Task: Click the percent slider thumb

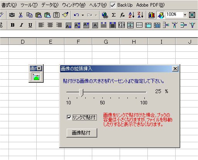Action: (81, 93)
